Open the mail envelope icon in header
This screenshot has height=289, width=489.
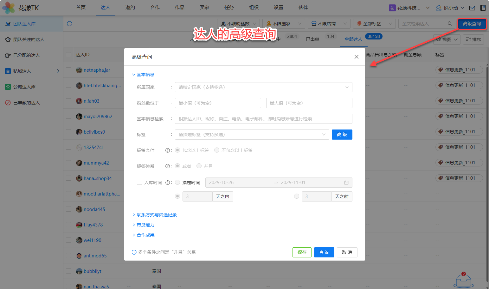click(472, 8)
